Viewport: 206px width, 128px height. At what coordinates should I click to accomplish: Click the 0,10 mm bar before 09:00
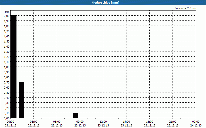click(x=75, y=115)
